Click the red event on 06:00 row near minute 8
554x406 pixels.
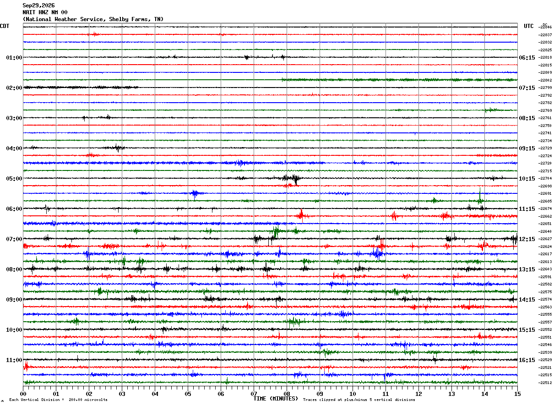[301, 215]
